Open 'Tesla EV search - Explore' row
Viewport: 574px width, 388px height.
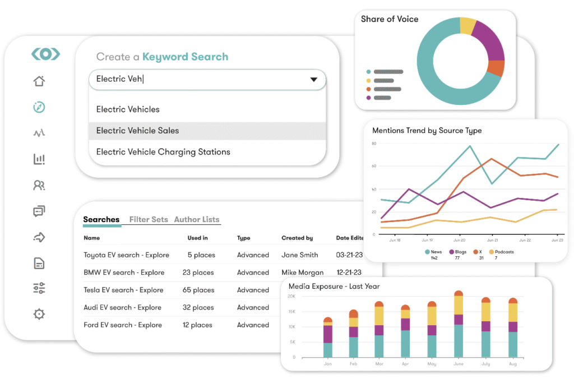point(123,290)
